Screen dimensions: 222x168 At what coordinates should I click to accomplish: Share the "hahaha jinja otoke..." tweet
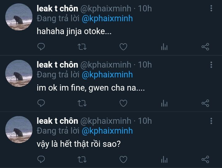point(205,47)
